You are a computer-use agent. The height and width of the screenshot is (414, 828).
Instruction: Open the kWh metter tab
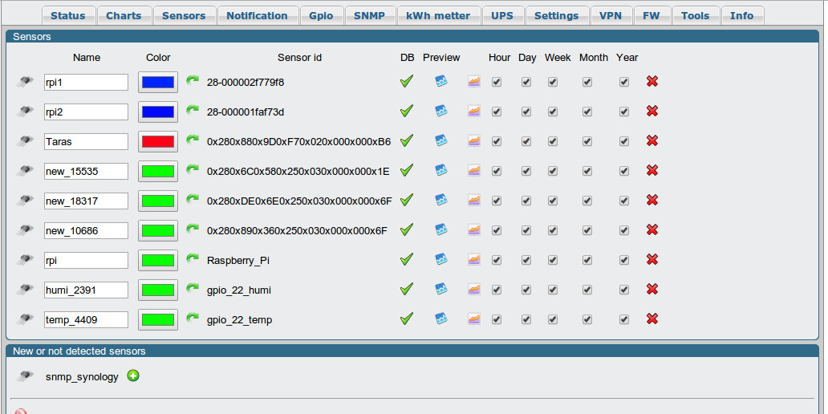click(x=438, y=15)
